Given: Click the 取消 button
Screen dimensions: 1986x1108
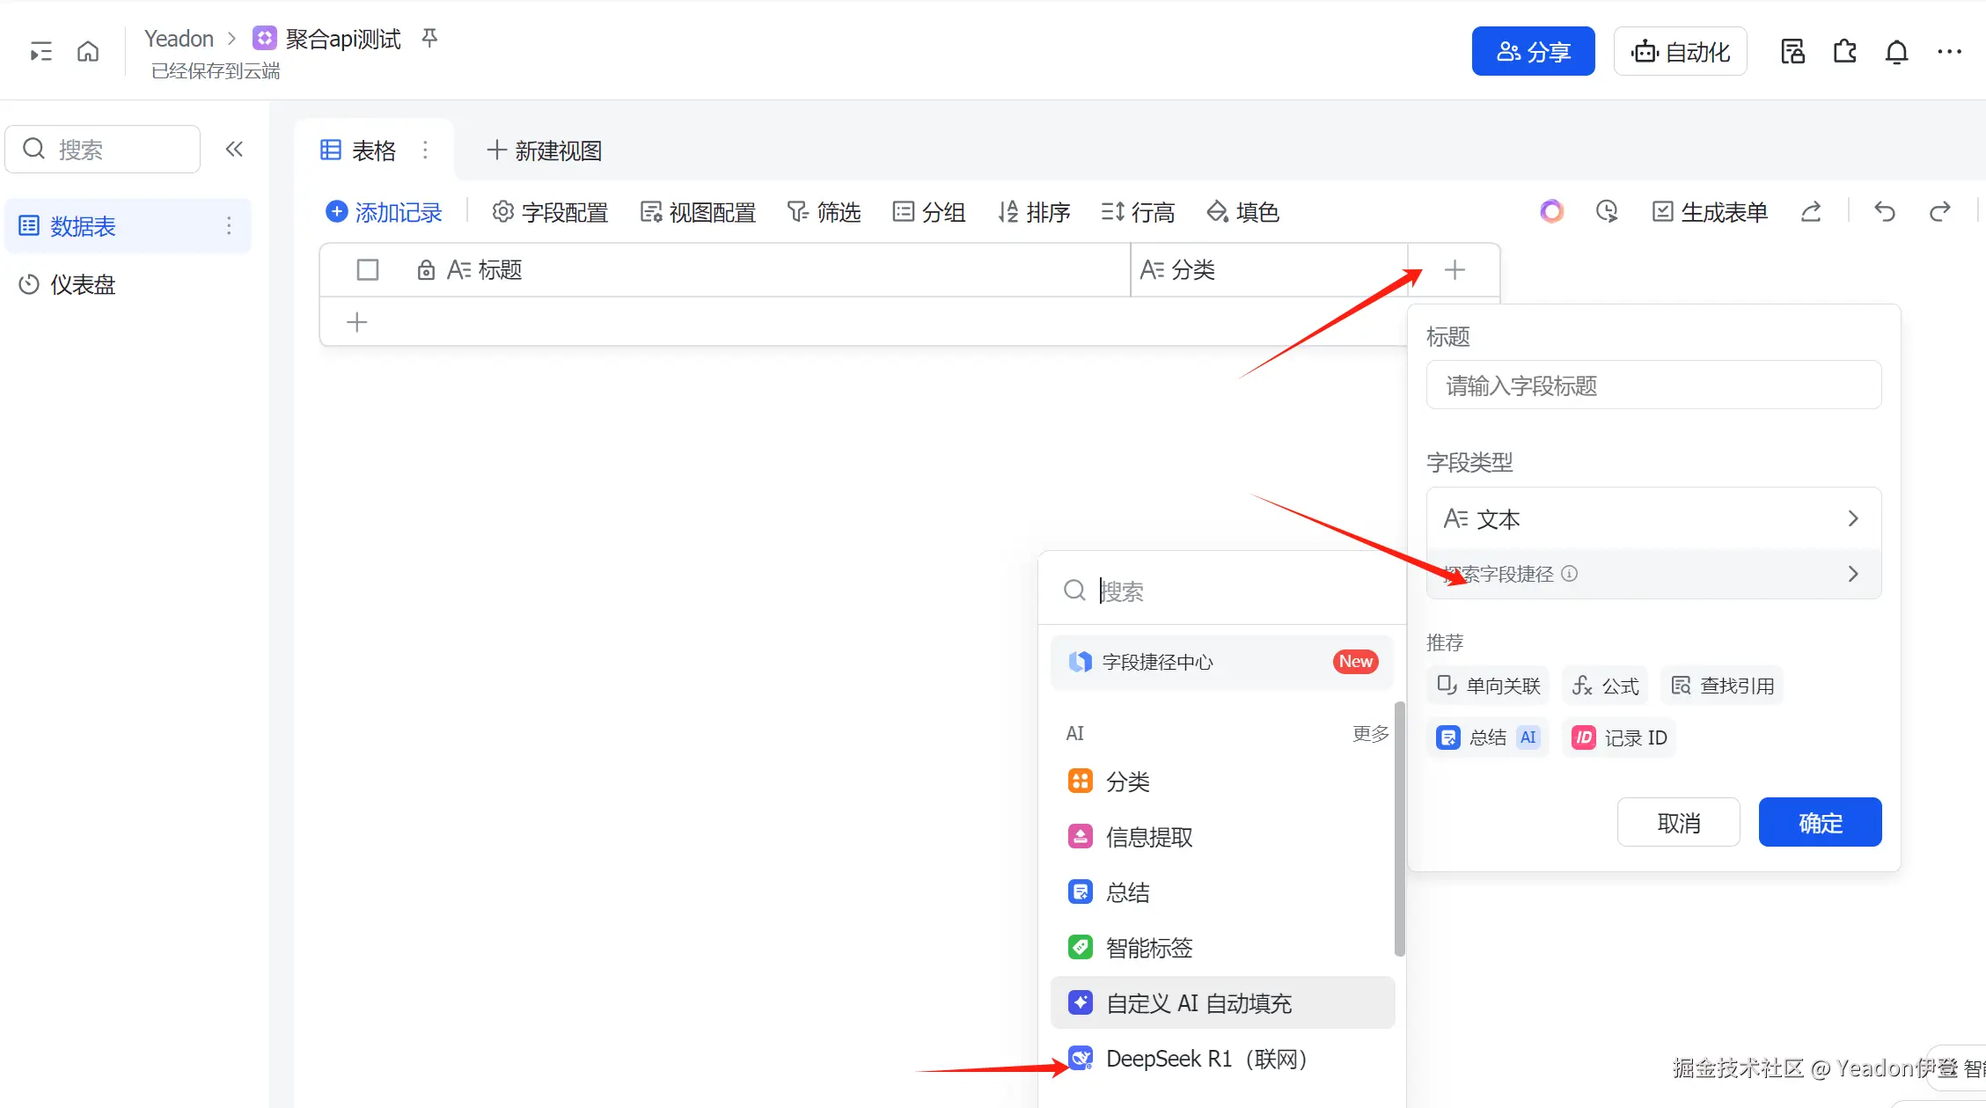Looking at the screenshot, I should [x=1678, y=823].
